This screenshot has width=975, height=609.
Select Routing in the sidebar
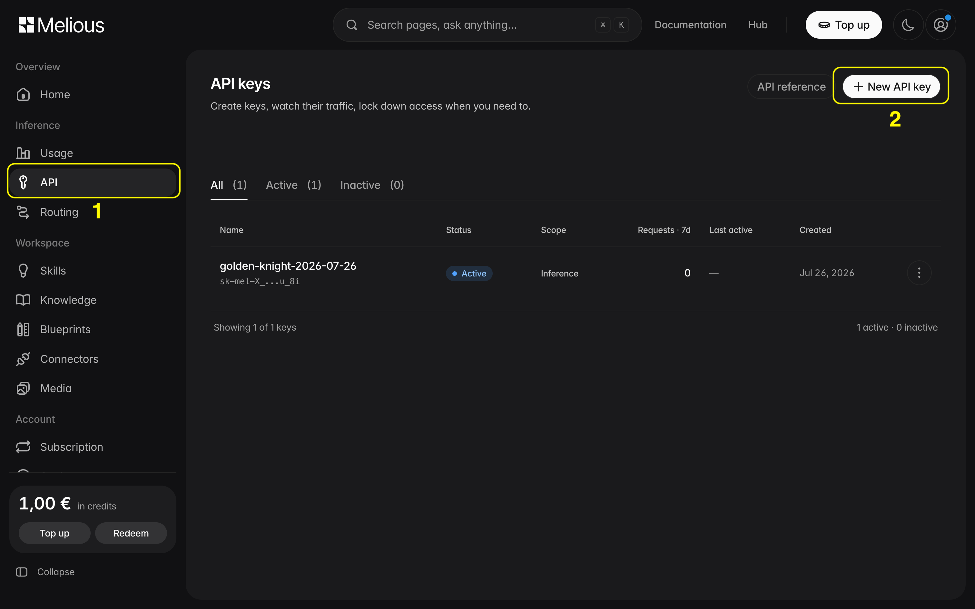tap(93, 212)
